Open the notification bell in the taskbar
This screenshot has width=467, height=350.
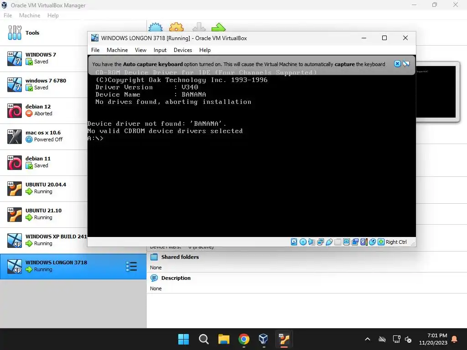(x=455, y=339)
